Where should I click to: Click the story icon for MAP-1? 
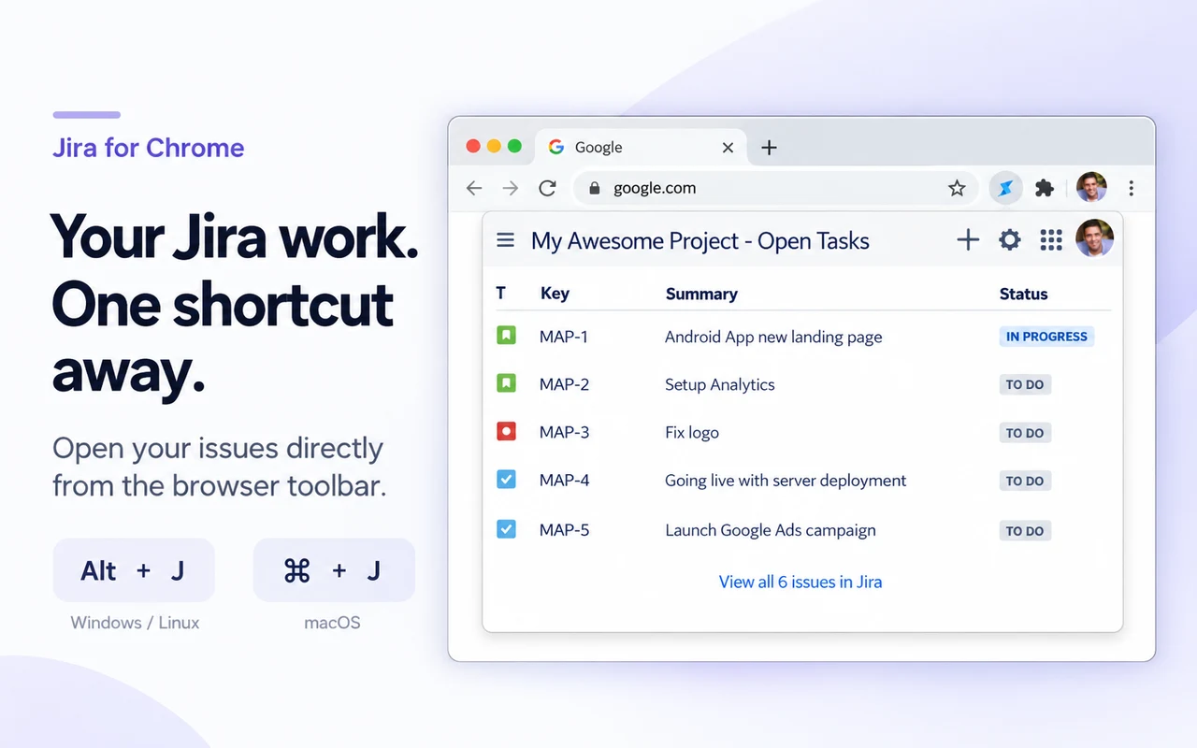(506, 335)
